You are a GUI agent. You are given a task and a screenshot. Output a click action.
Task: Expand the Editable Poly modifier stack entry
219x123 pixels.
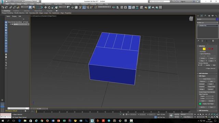(x=198, y=25)
